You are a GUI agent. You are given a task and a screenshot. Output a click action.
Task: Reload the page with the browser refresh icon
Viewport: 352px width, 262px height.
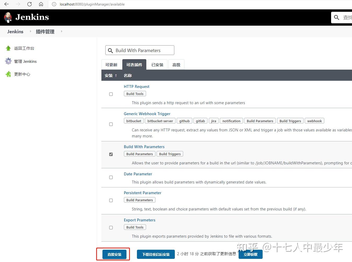tap(29, 4)
